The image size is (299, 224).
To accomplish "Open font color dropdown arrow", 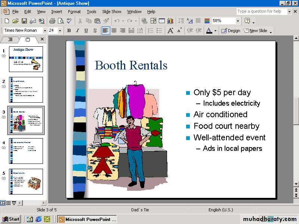I will click(215, 31).
